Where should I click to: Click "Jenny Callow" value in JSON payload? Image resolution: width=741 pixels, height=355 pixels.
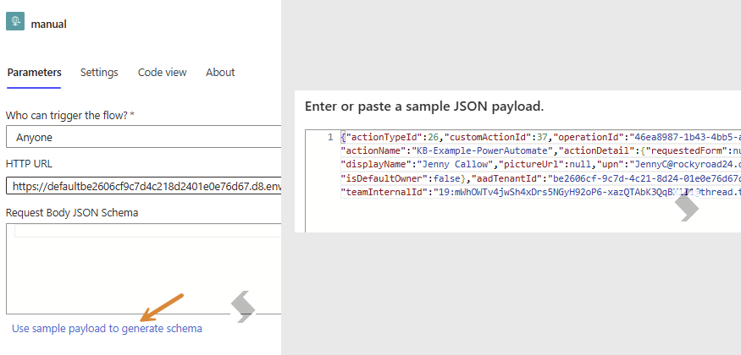454,165
